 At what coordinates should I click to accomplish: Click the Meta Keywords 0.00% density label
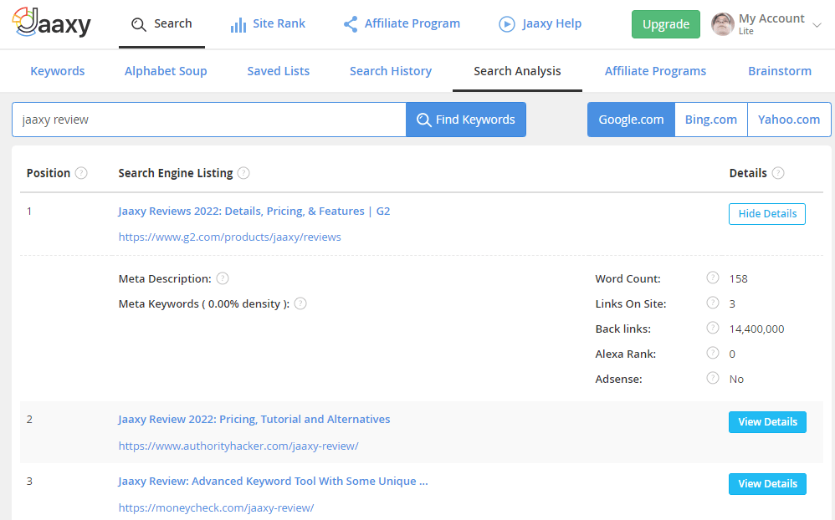click(x=204, y=304)
